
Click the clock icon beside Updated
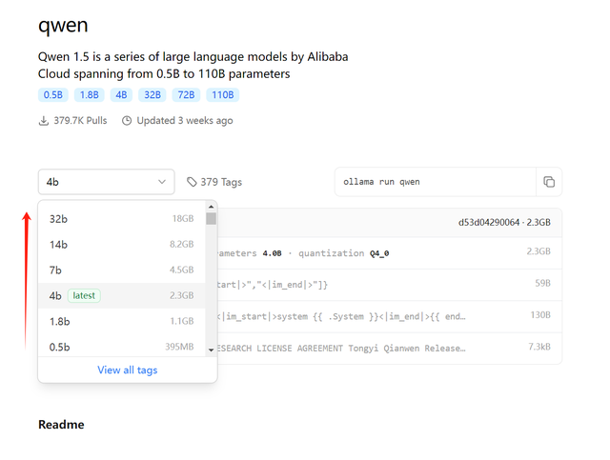(127, 121)
